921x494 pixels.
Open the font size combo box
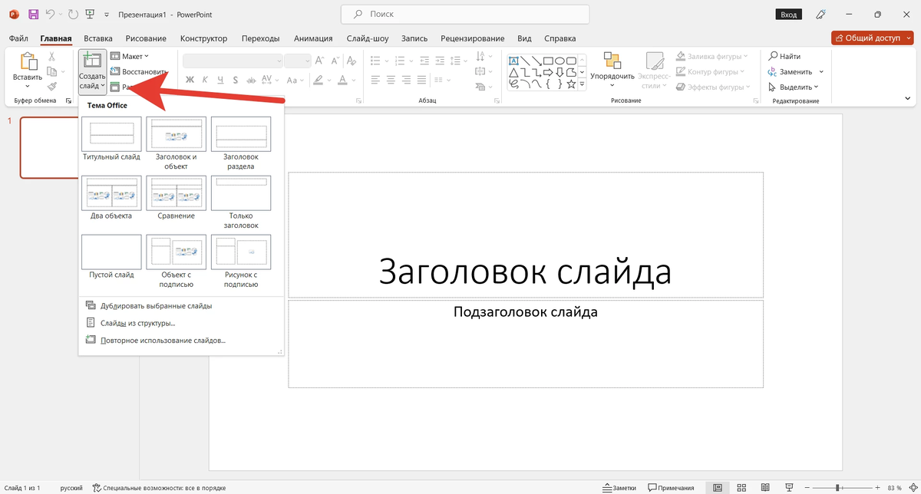tap(298, 61)
